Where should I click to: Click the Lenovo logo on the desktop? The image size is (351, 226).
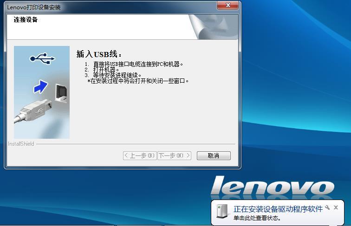(273, 186)
